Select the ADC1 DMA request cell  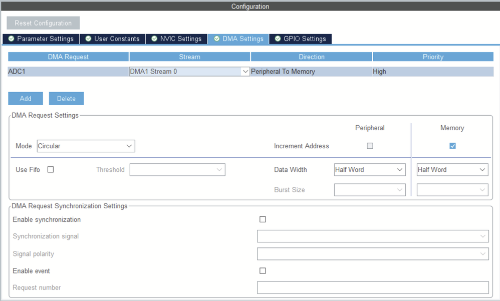click(68, 72)
